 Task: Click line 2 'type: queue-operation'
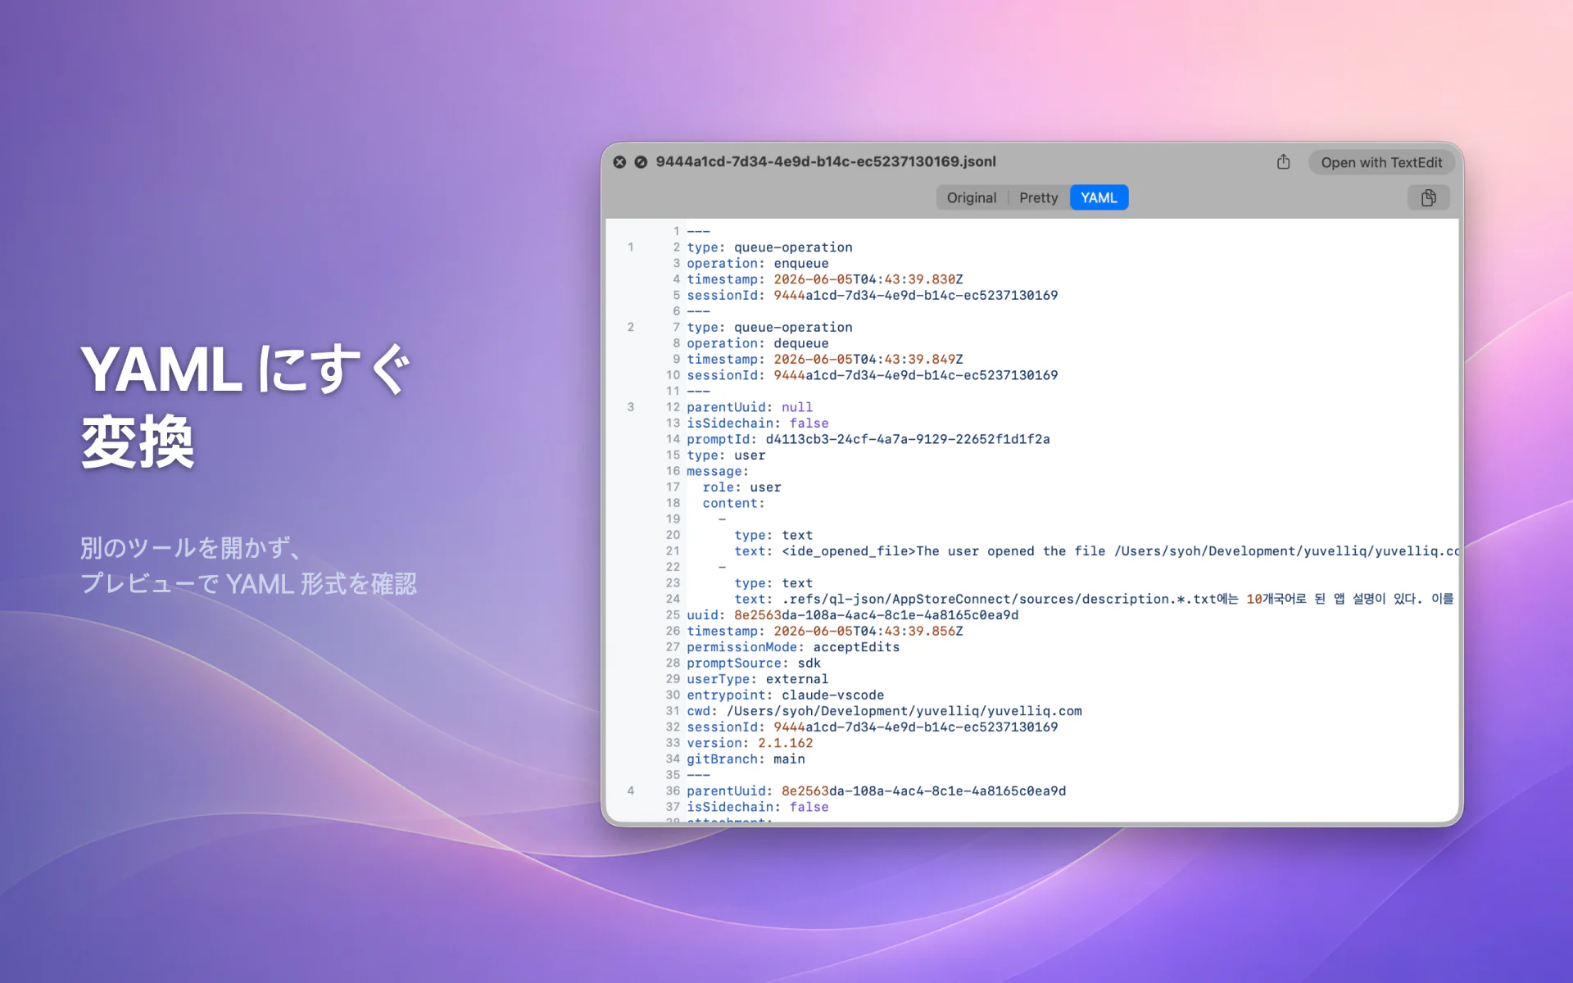pyautogui.click(x=769, y=247)
